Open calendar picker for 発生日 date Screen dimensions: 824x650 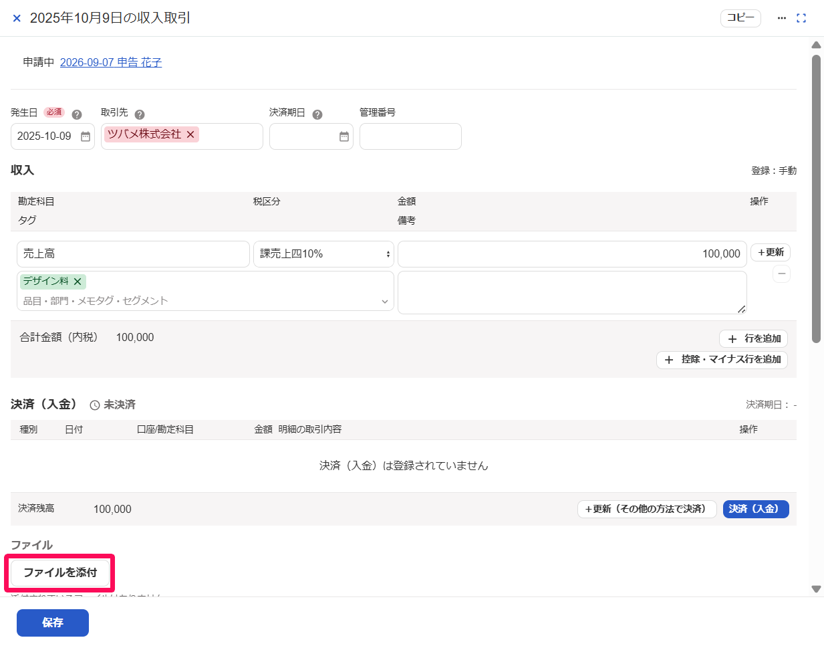click(x=86, y=136)
